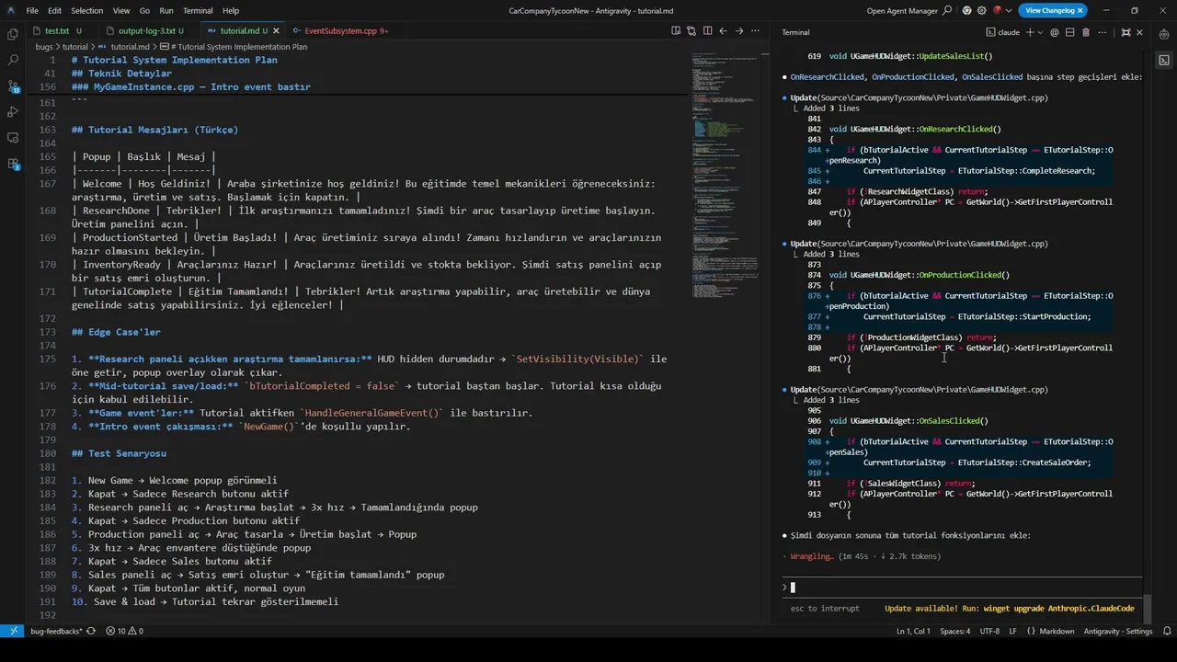Click the tutorial folder breadcrumb
The image size is (1177, 662).
[x=75, y=46]
